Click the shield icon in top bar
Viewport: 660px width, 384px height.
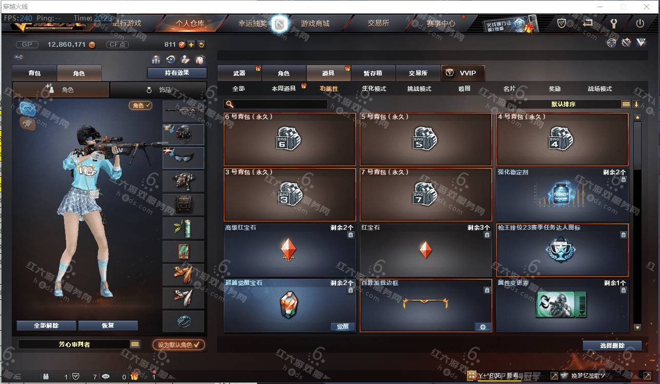coord(562,23)
